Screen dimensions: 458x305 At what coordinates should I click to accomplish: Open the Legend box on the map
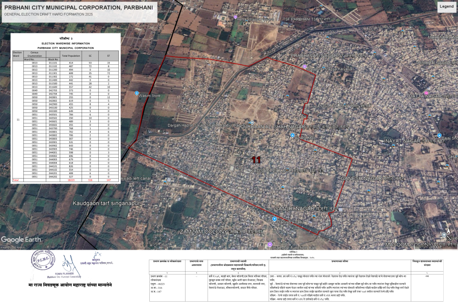pos(447,6)
